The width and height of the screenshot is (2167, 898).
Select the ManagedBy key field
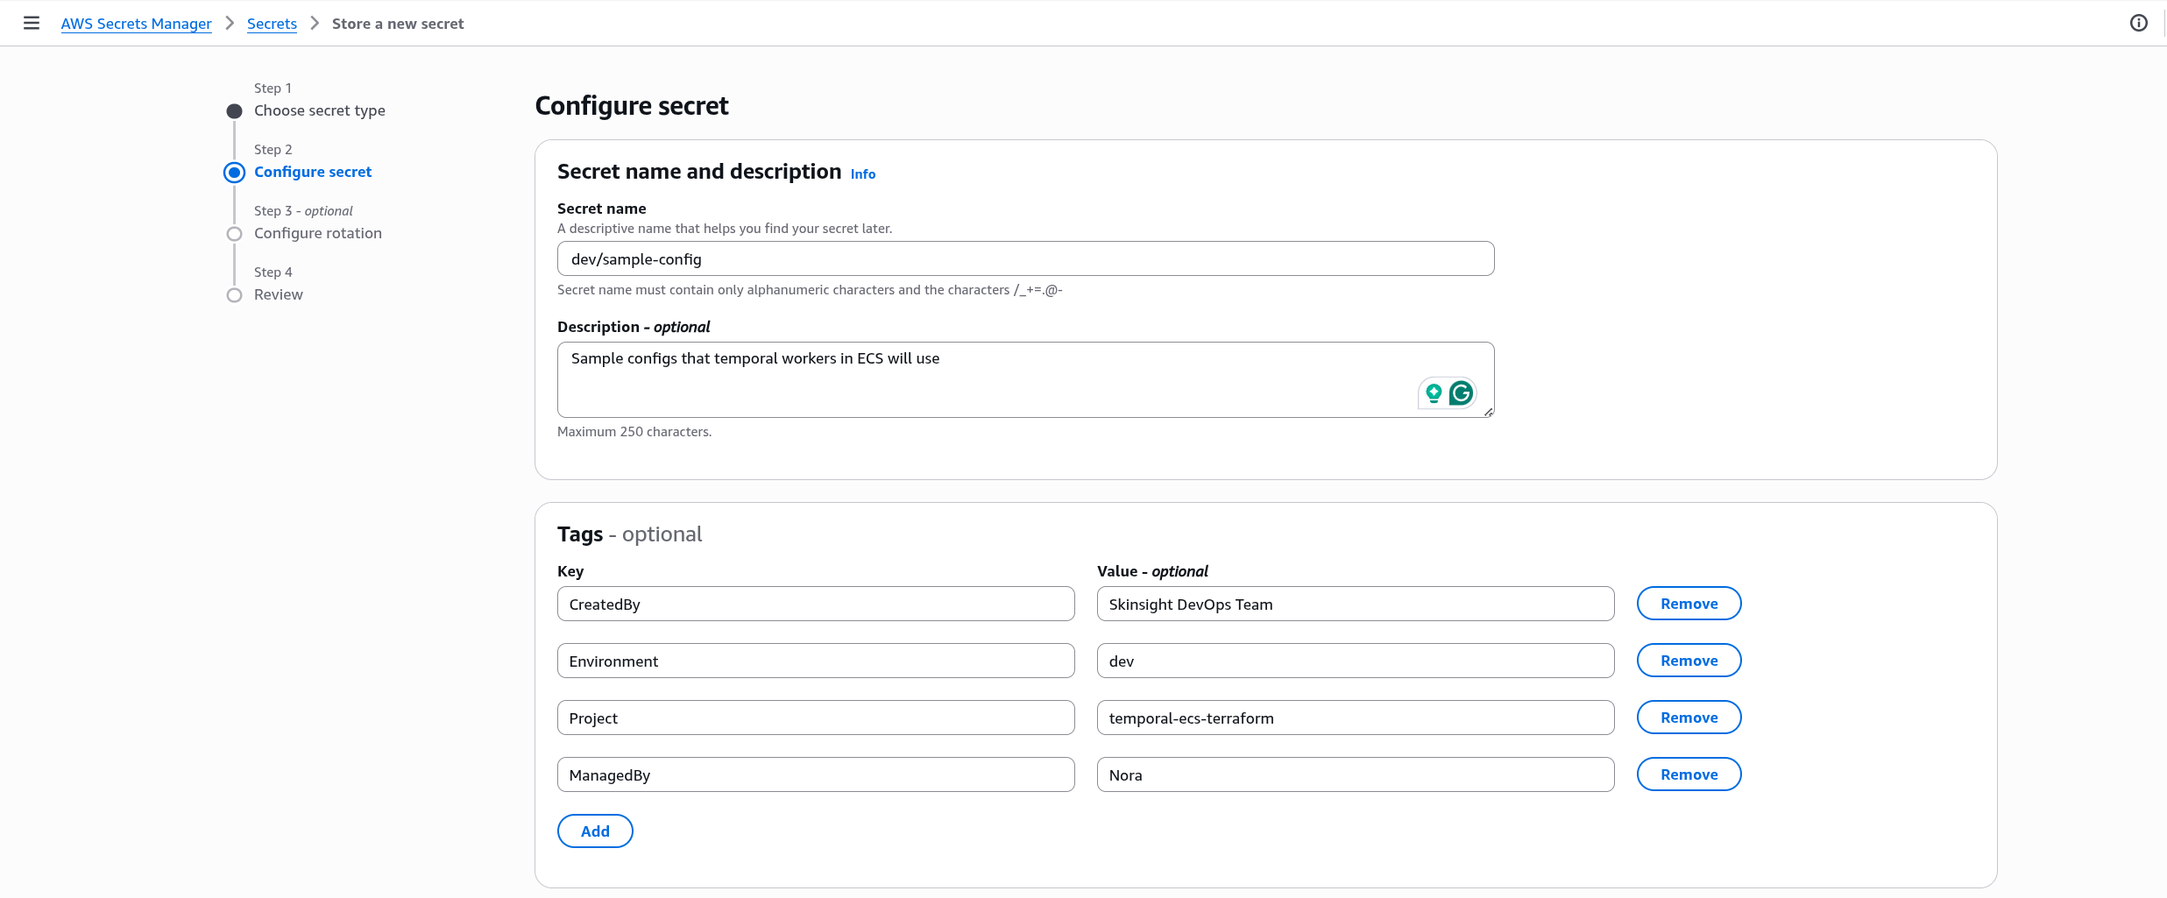pyautogui.click(x=815, y=774)
